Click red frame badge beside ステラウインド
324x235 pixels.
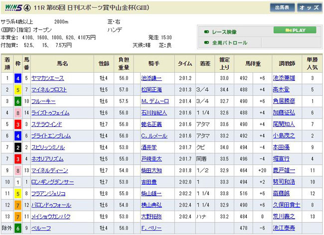point(18,124)
